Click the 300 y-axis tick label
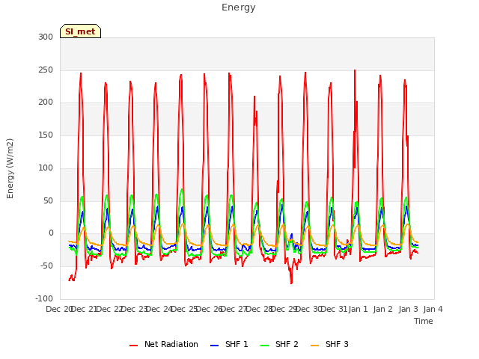 pos(46,37)
